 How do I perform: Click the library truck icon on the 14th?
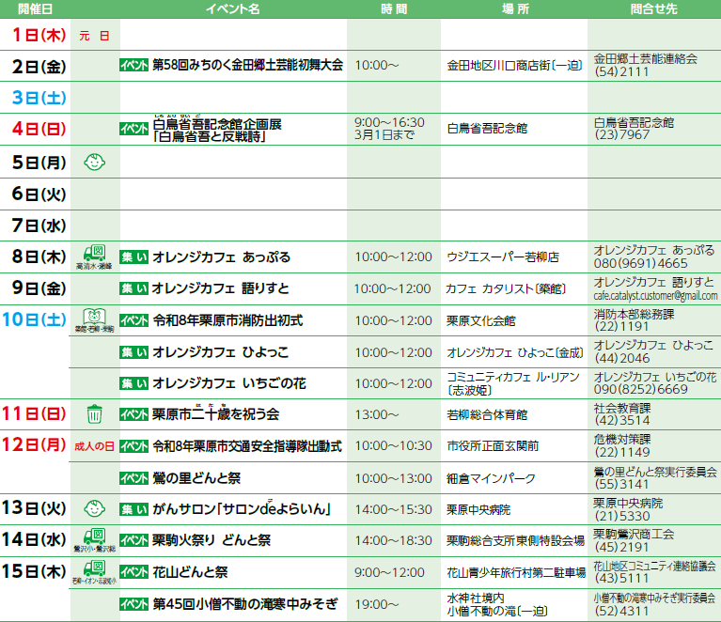click(94, 538)
